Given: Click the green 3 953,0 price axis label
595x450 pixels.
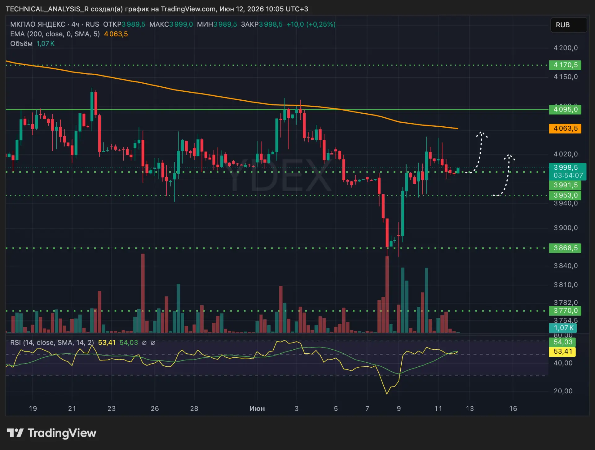Looking at the screenshot, I should point(565,195).
